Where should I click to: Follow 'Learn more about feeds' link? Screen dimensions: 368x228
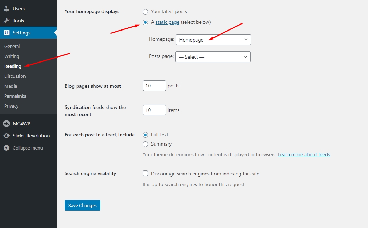(x=304, y=155)
